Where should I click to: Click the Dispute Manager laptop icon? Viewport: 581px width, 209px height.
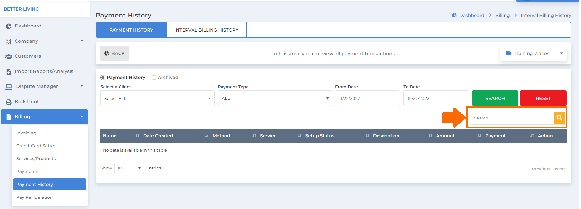[x=9, y=87]
